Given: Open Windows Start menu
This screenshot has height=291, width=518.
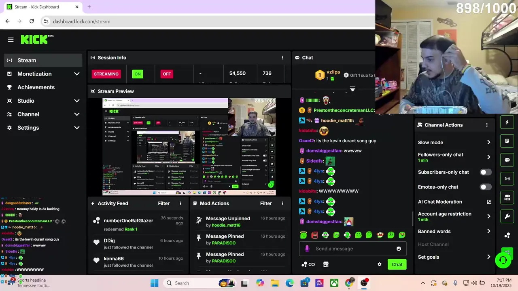Looking at the screenshot, I should point(155,283).
